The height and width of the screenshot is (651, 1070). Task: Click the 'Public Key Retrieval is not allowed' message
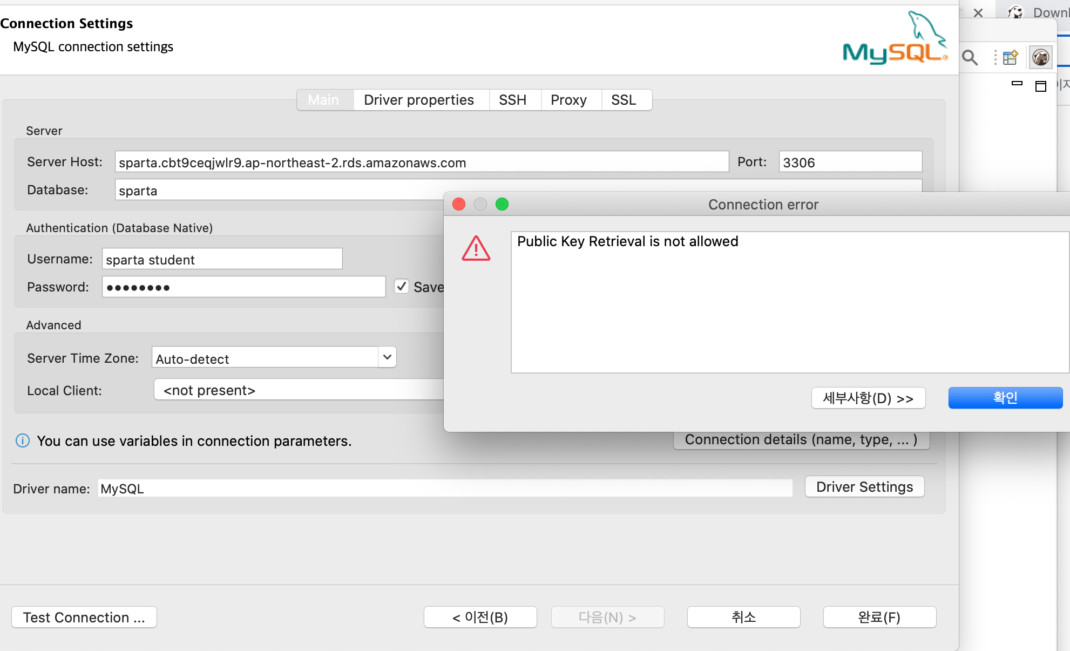point(628,241)
